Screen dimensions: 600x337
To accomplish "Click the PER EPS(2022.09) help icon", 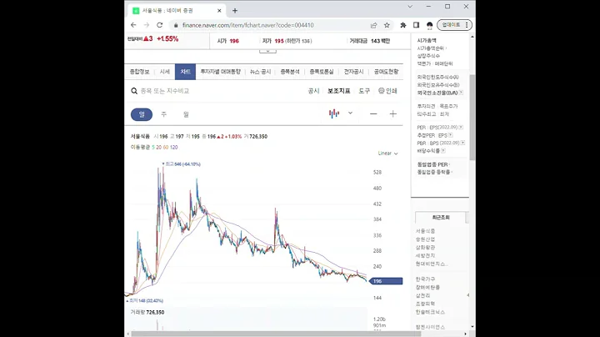I will (461, 127).
